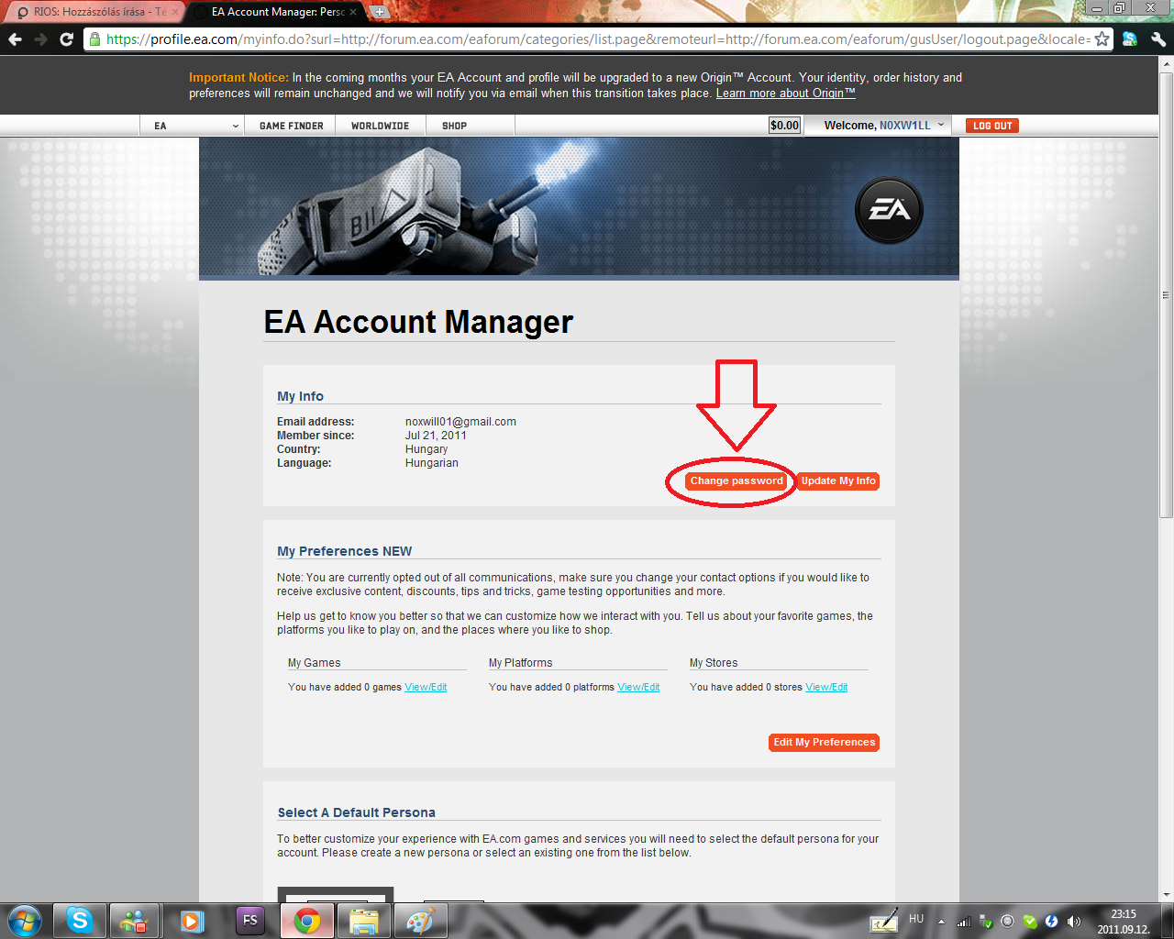
Task: Click the tablet input pen icon
Action: pos(884,920)
